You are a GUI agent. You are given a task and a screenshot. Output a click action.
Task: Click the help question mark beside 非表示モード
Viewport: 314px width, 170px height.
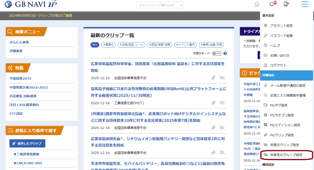225,53
